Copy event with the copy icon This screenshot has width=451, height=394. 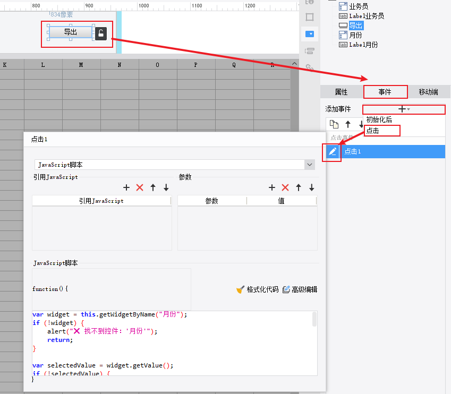coord(334,124)
